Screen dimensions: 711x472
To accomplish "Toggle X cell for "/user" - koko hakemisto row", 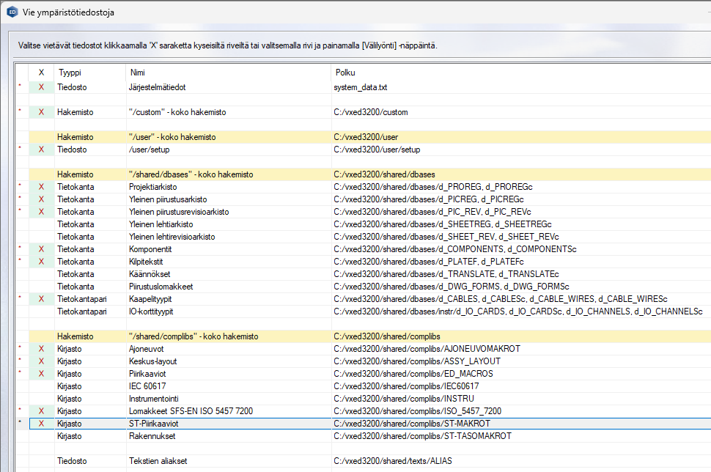I will [42, 137].
